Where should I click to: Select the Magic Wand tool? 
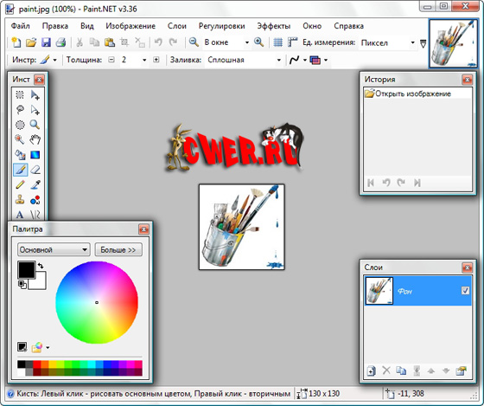tap(20, 139)
